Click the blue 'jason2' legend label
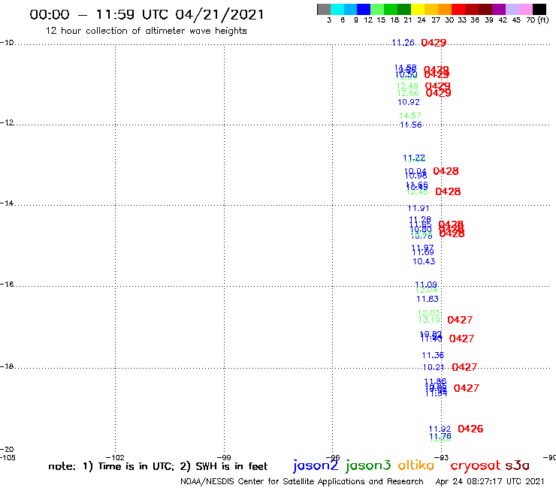 pos(316,465)
